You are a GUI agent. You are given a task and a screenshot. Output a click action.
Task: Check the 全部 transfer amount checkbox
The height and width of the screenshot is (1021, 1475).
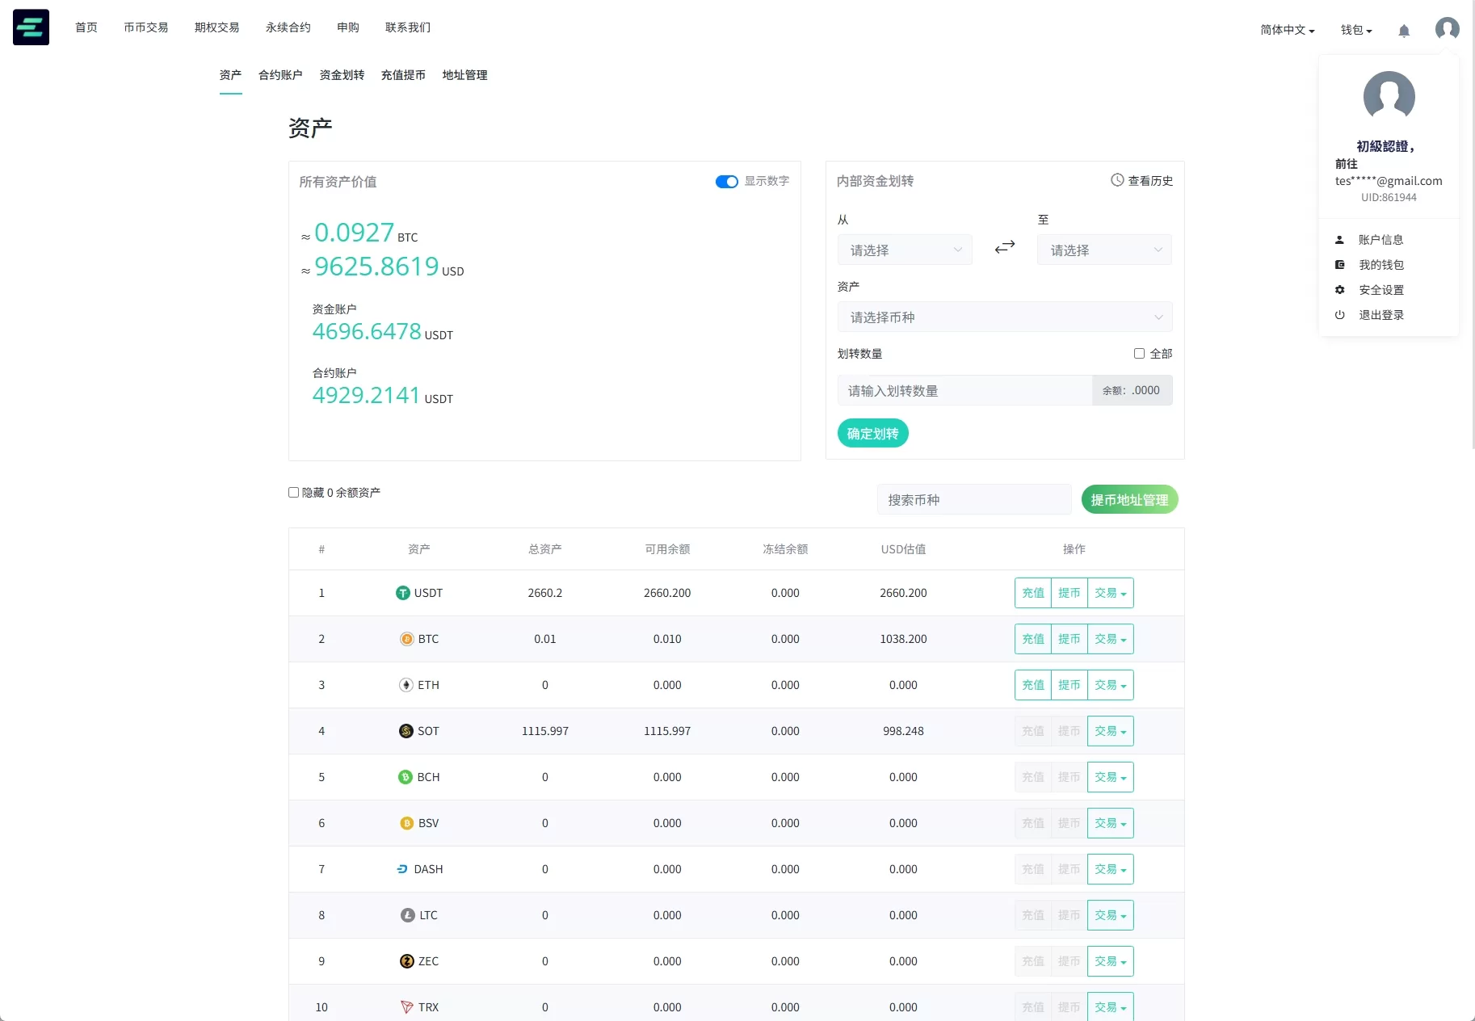coord(1139,354)
